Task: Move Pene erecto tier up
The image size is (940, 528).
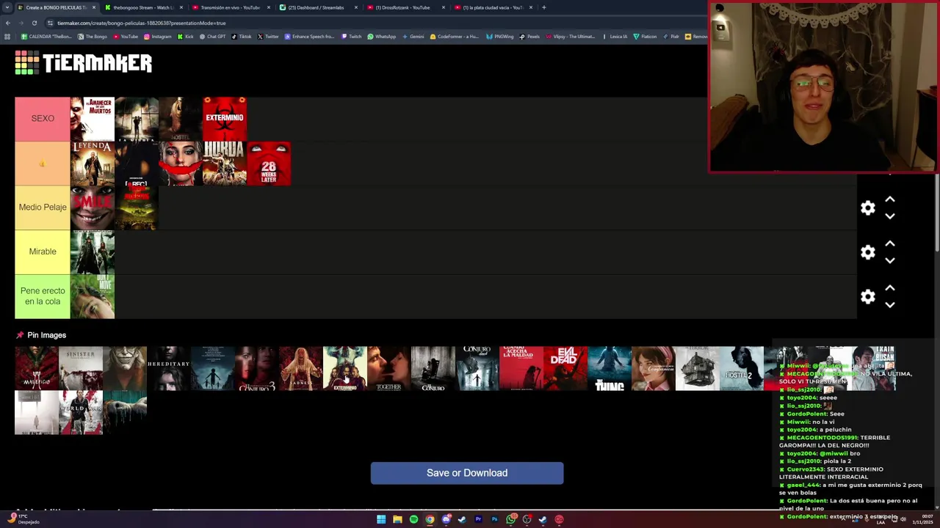Action: pos(890,287)
